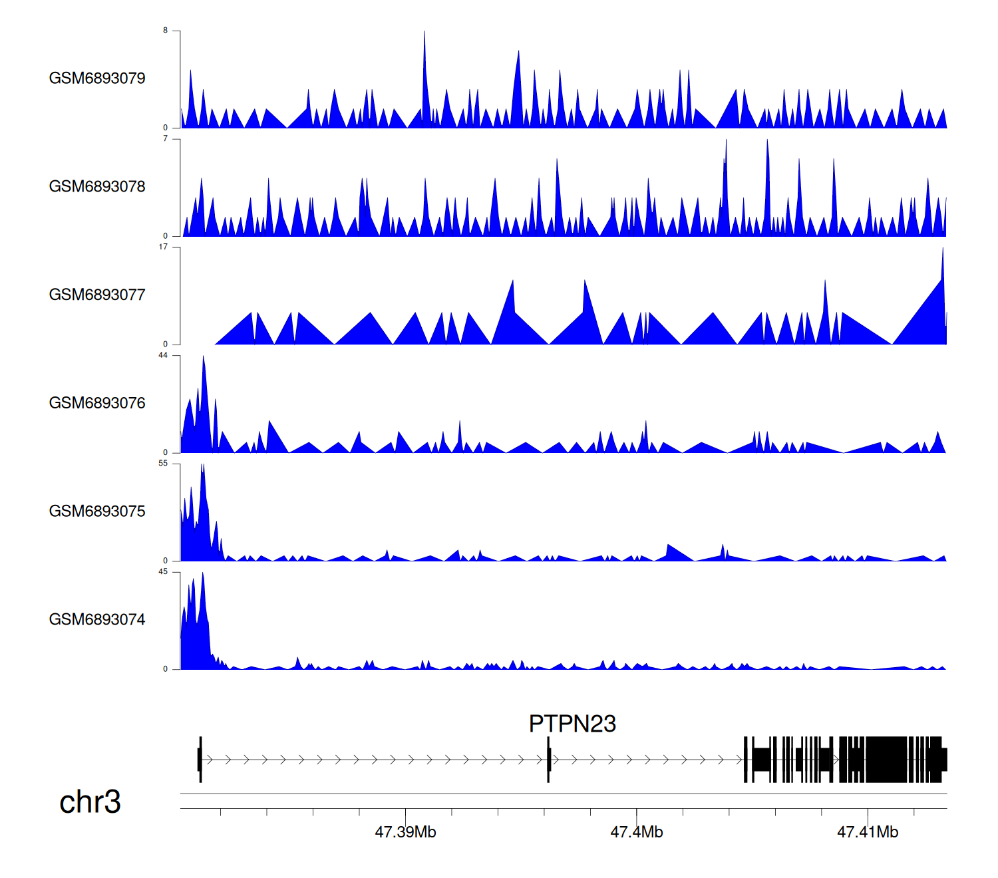
Task: Select the GSM6893074 track name
Action: tap(97, 620)
